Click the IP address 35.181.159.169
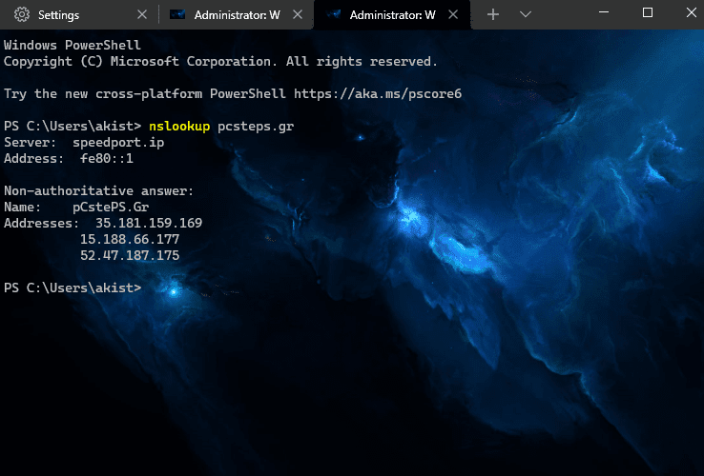This screenshot has height=476, width=704. 149,223
